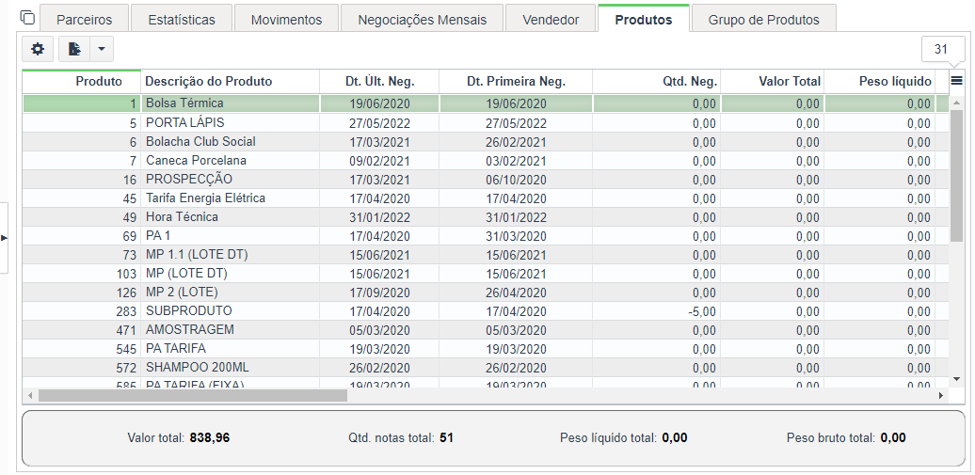Click the 17/09/2020 last negotiation date
This screenshot has width=975, height=475.
tap(379, 293)
